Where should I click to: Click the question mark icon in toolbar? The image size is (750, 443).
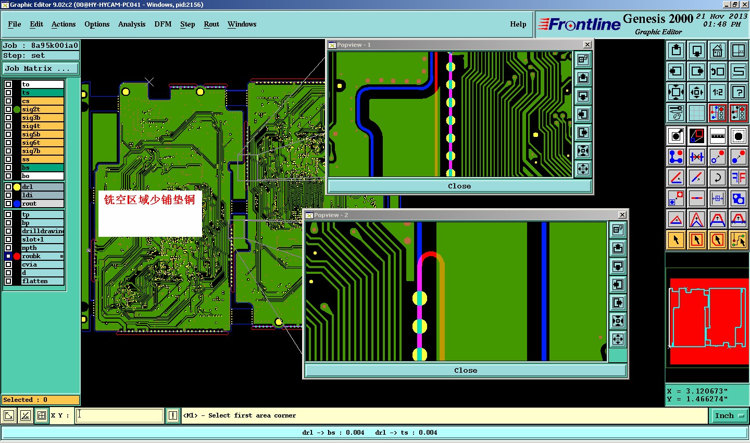[x=739, y=92]
